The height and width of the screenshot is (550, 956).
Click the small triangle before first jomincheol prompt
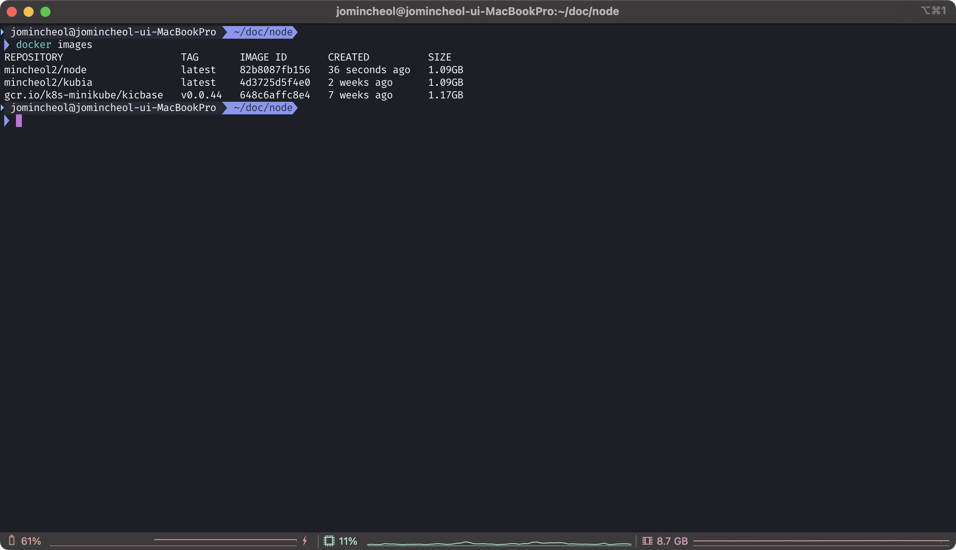3,32
